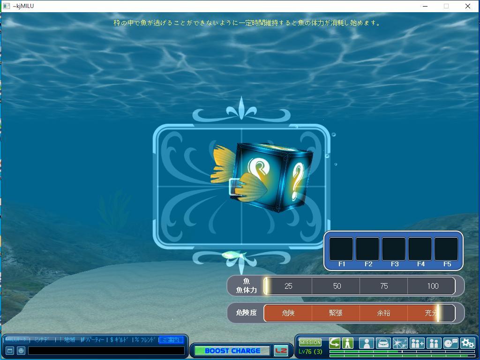Open the character profile icon
Viewport: 480px width, 360px height.
(366, 343)
